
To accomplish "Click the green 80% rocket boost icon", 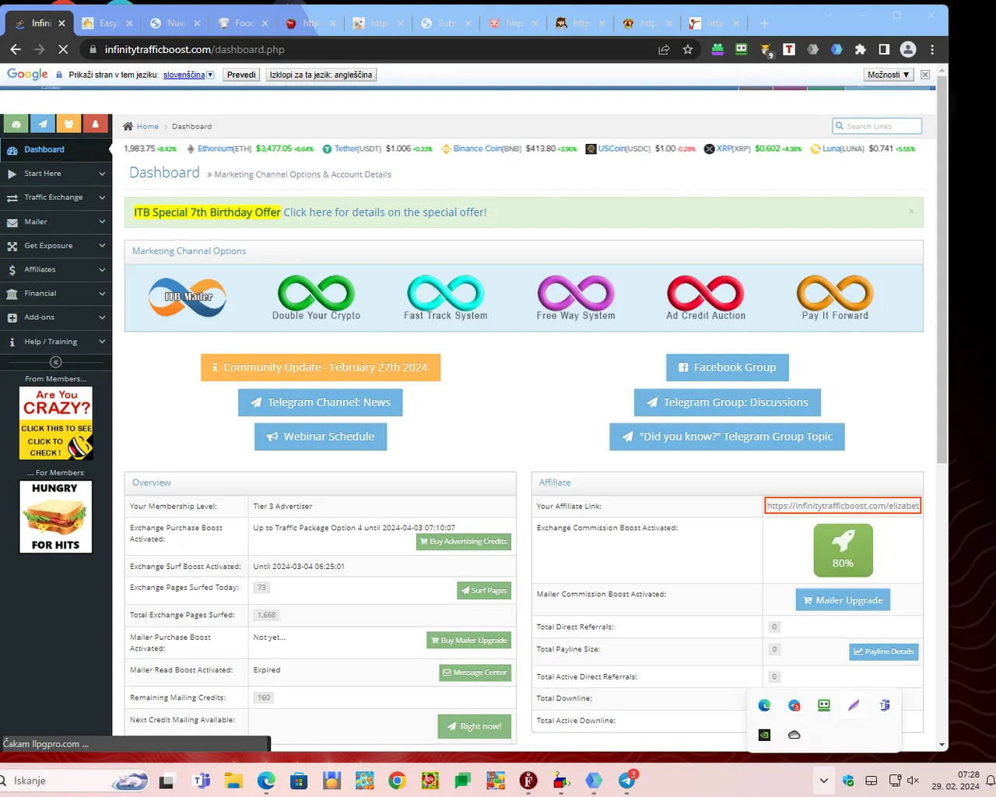I will (843, 550).
